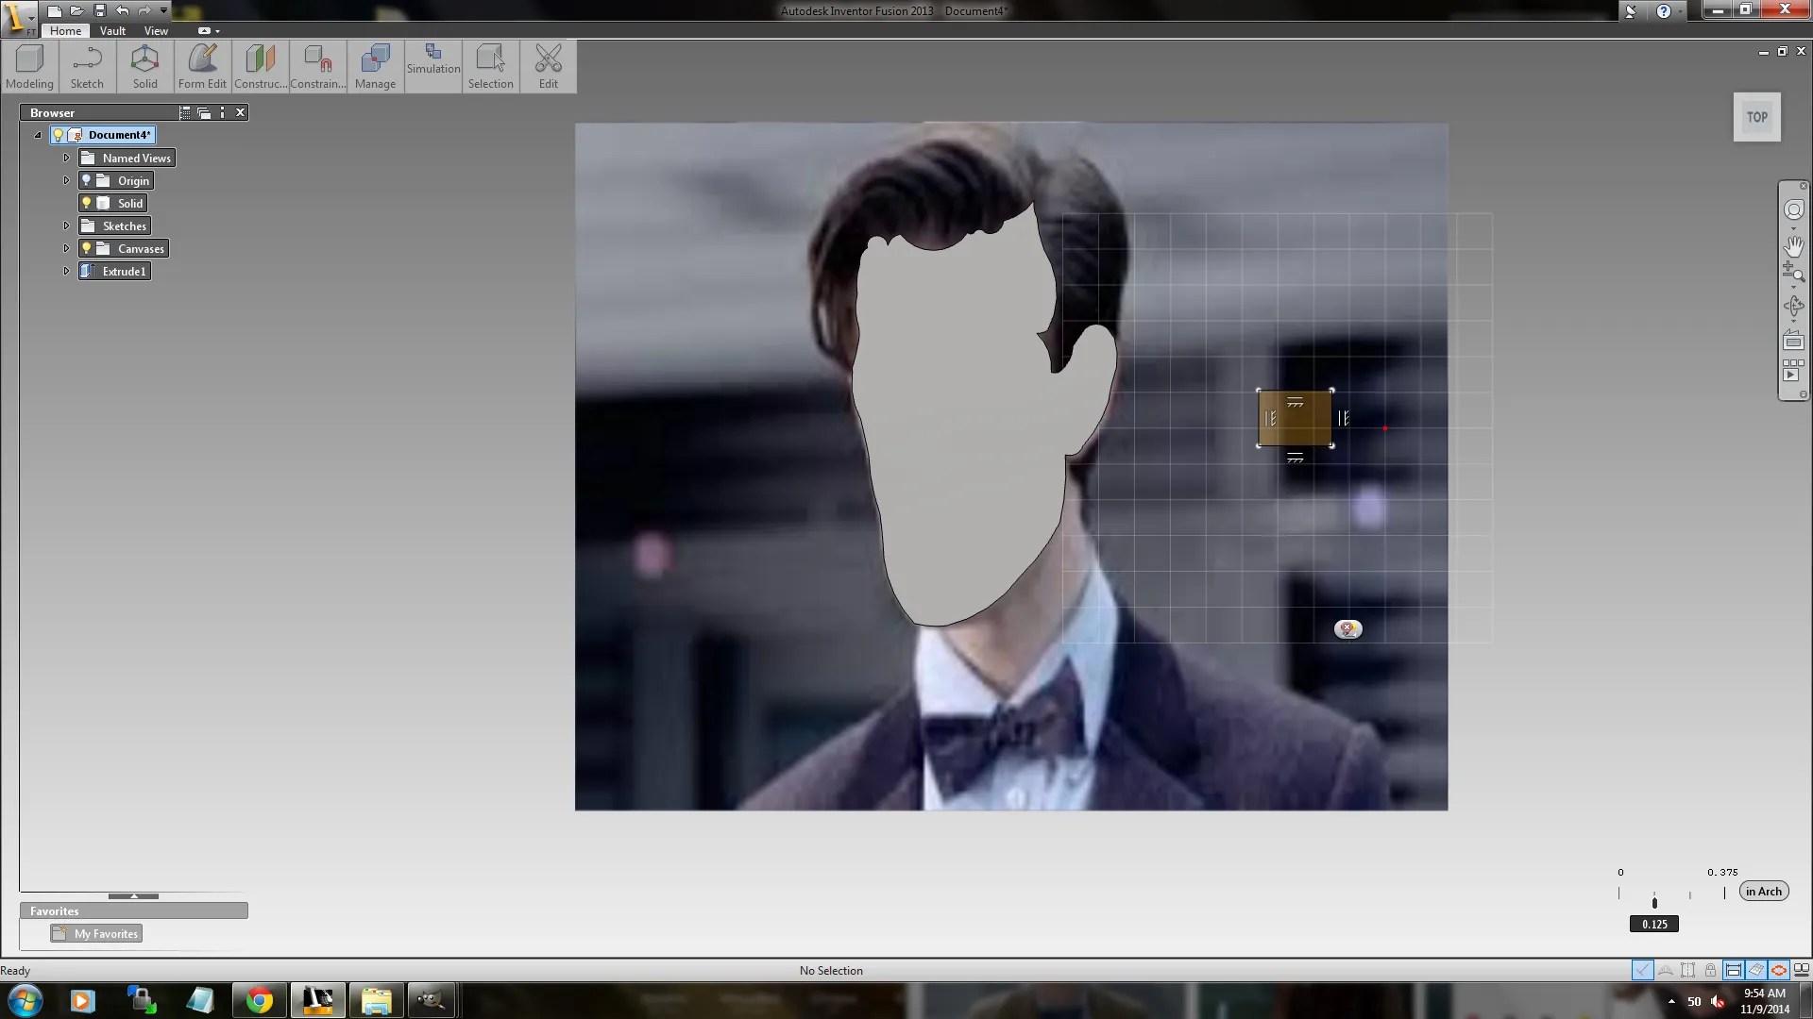Image resolution: width=1813 pixels, height=1019 pixels.
Task: Click the Orbit navigation tool
Action: 1793,307
